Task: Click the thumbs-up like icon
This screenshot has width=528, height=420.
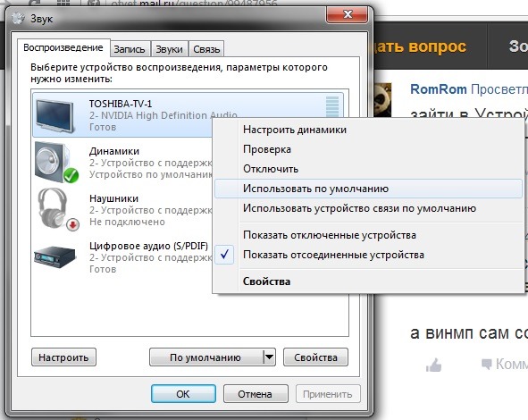Action: [433, 365]
